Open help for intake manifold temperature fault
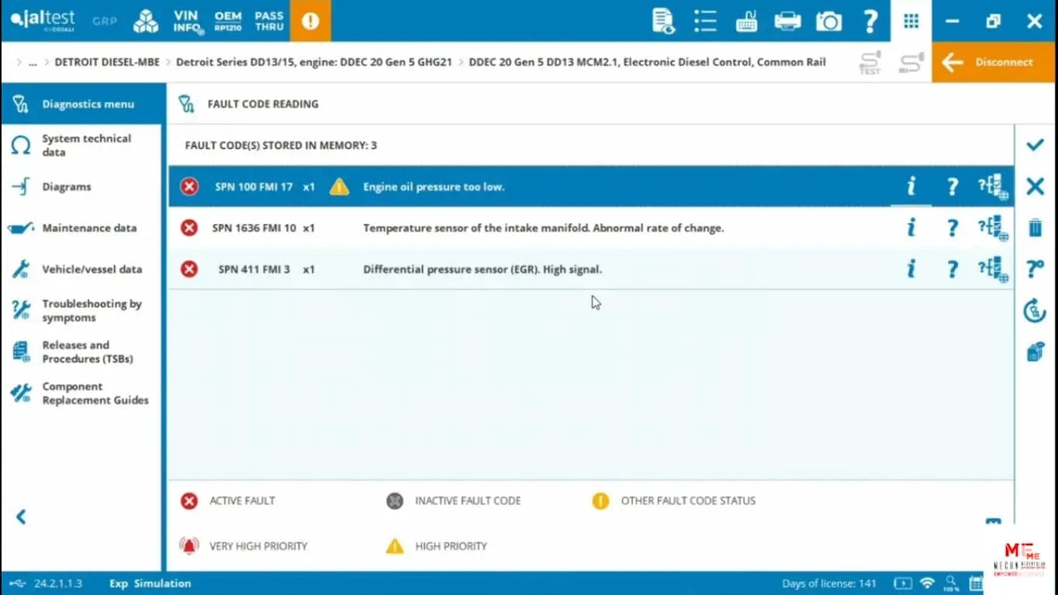 (953, 228)
